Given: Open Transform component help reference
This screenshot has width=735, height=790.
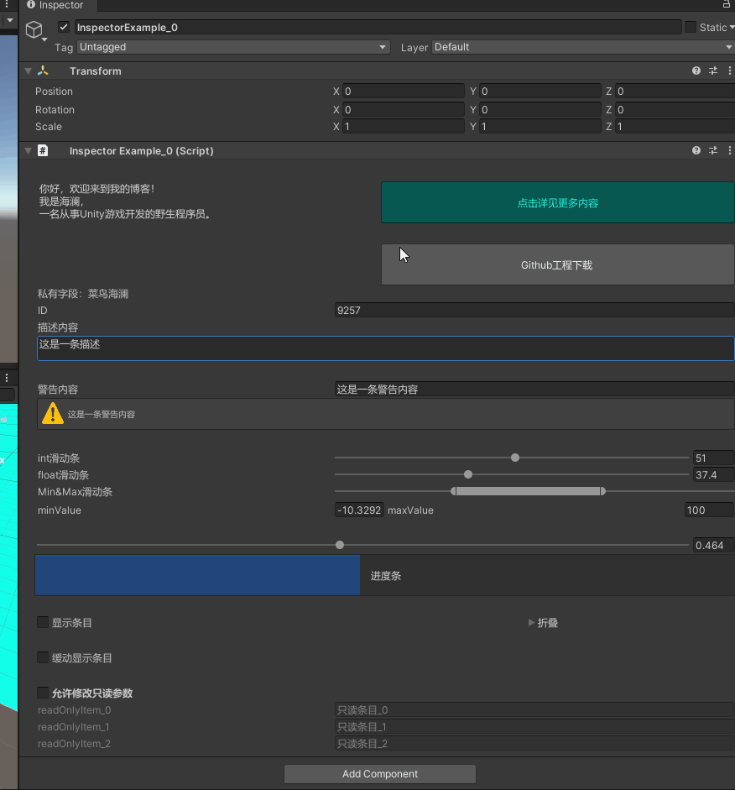Looking at the screenshot, I should click(x=696, y=71).
